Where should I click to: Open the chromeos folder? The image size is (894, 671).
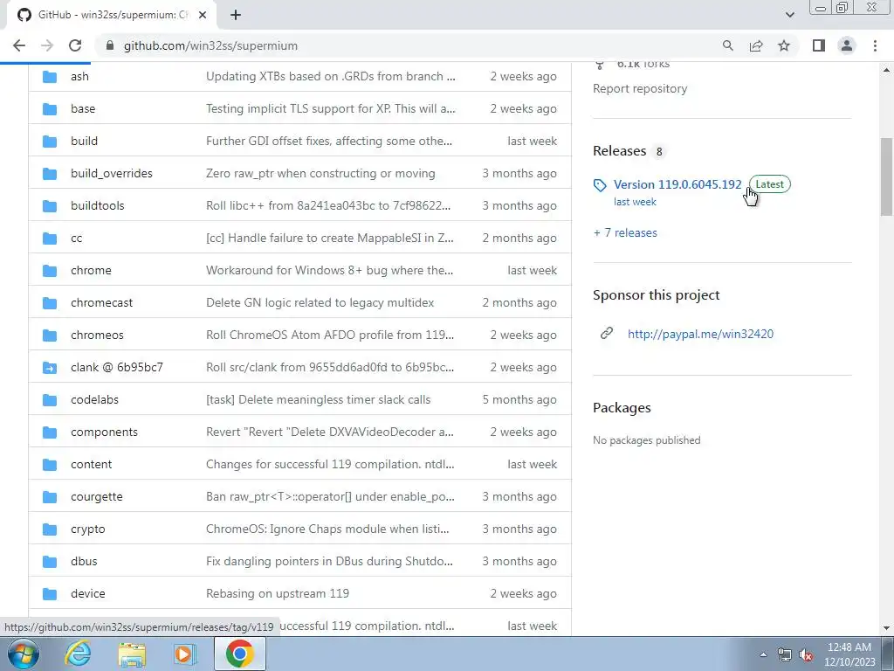pos(97,335)
